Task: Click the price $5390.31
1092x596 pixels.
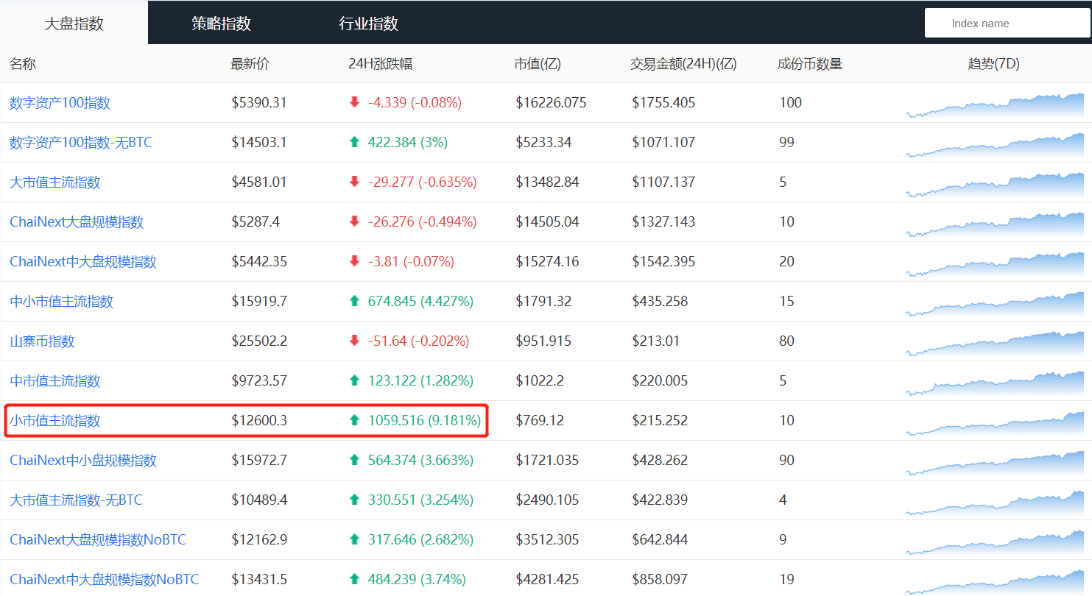Action: click(x=259, y=103)
